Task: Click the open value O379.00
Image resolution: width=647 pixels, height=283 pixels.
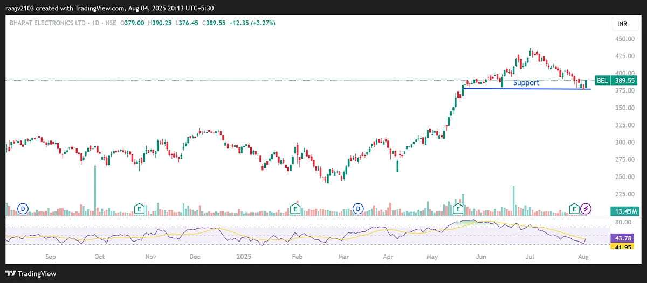Action: click(132, 23)
